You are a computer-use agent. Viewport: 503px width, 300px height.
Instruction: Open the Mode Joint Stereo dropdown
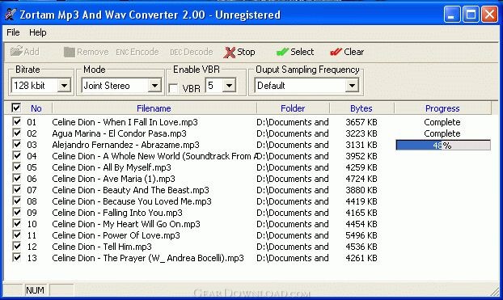tap(154, 86)
